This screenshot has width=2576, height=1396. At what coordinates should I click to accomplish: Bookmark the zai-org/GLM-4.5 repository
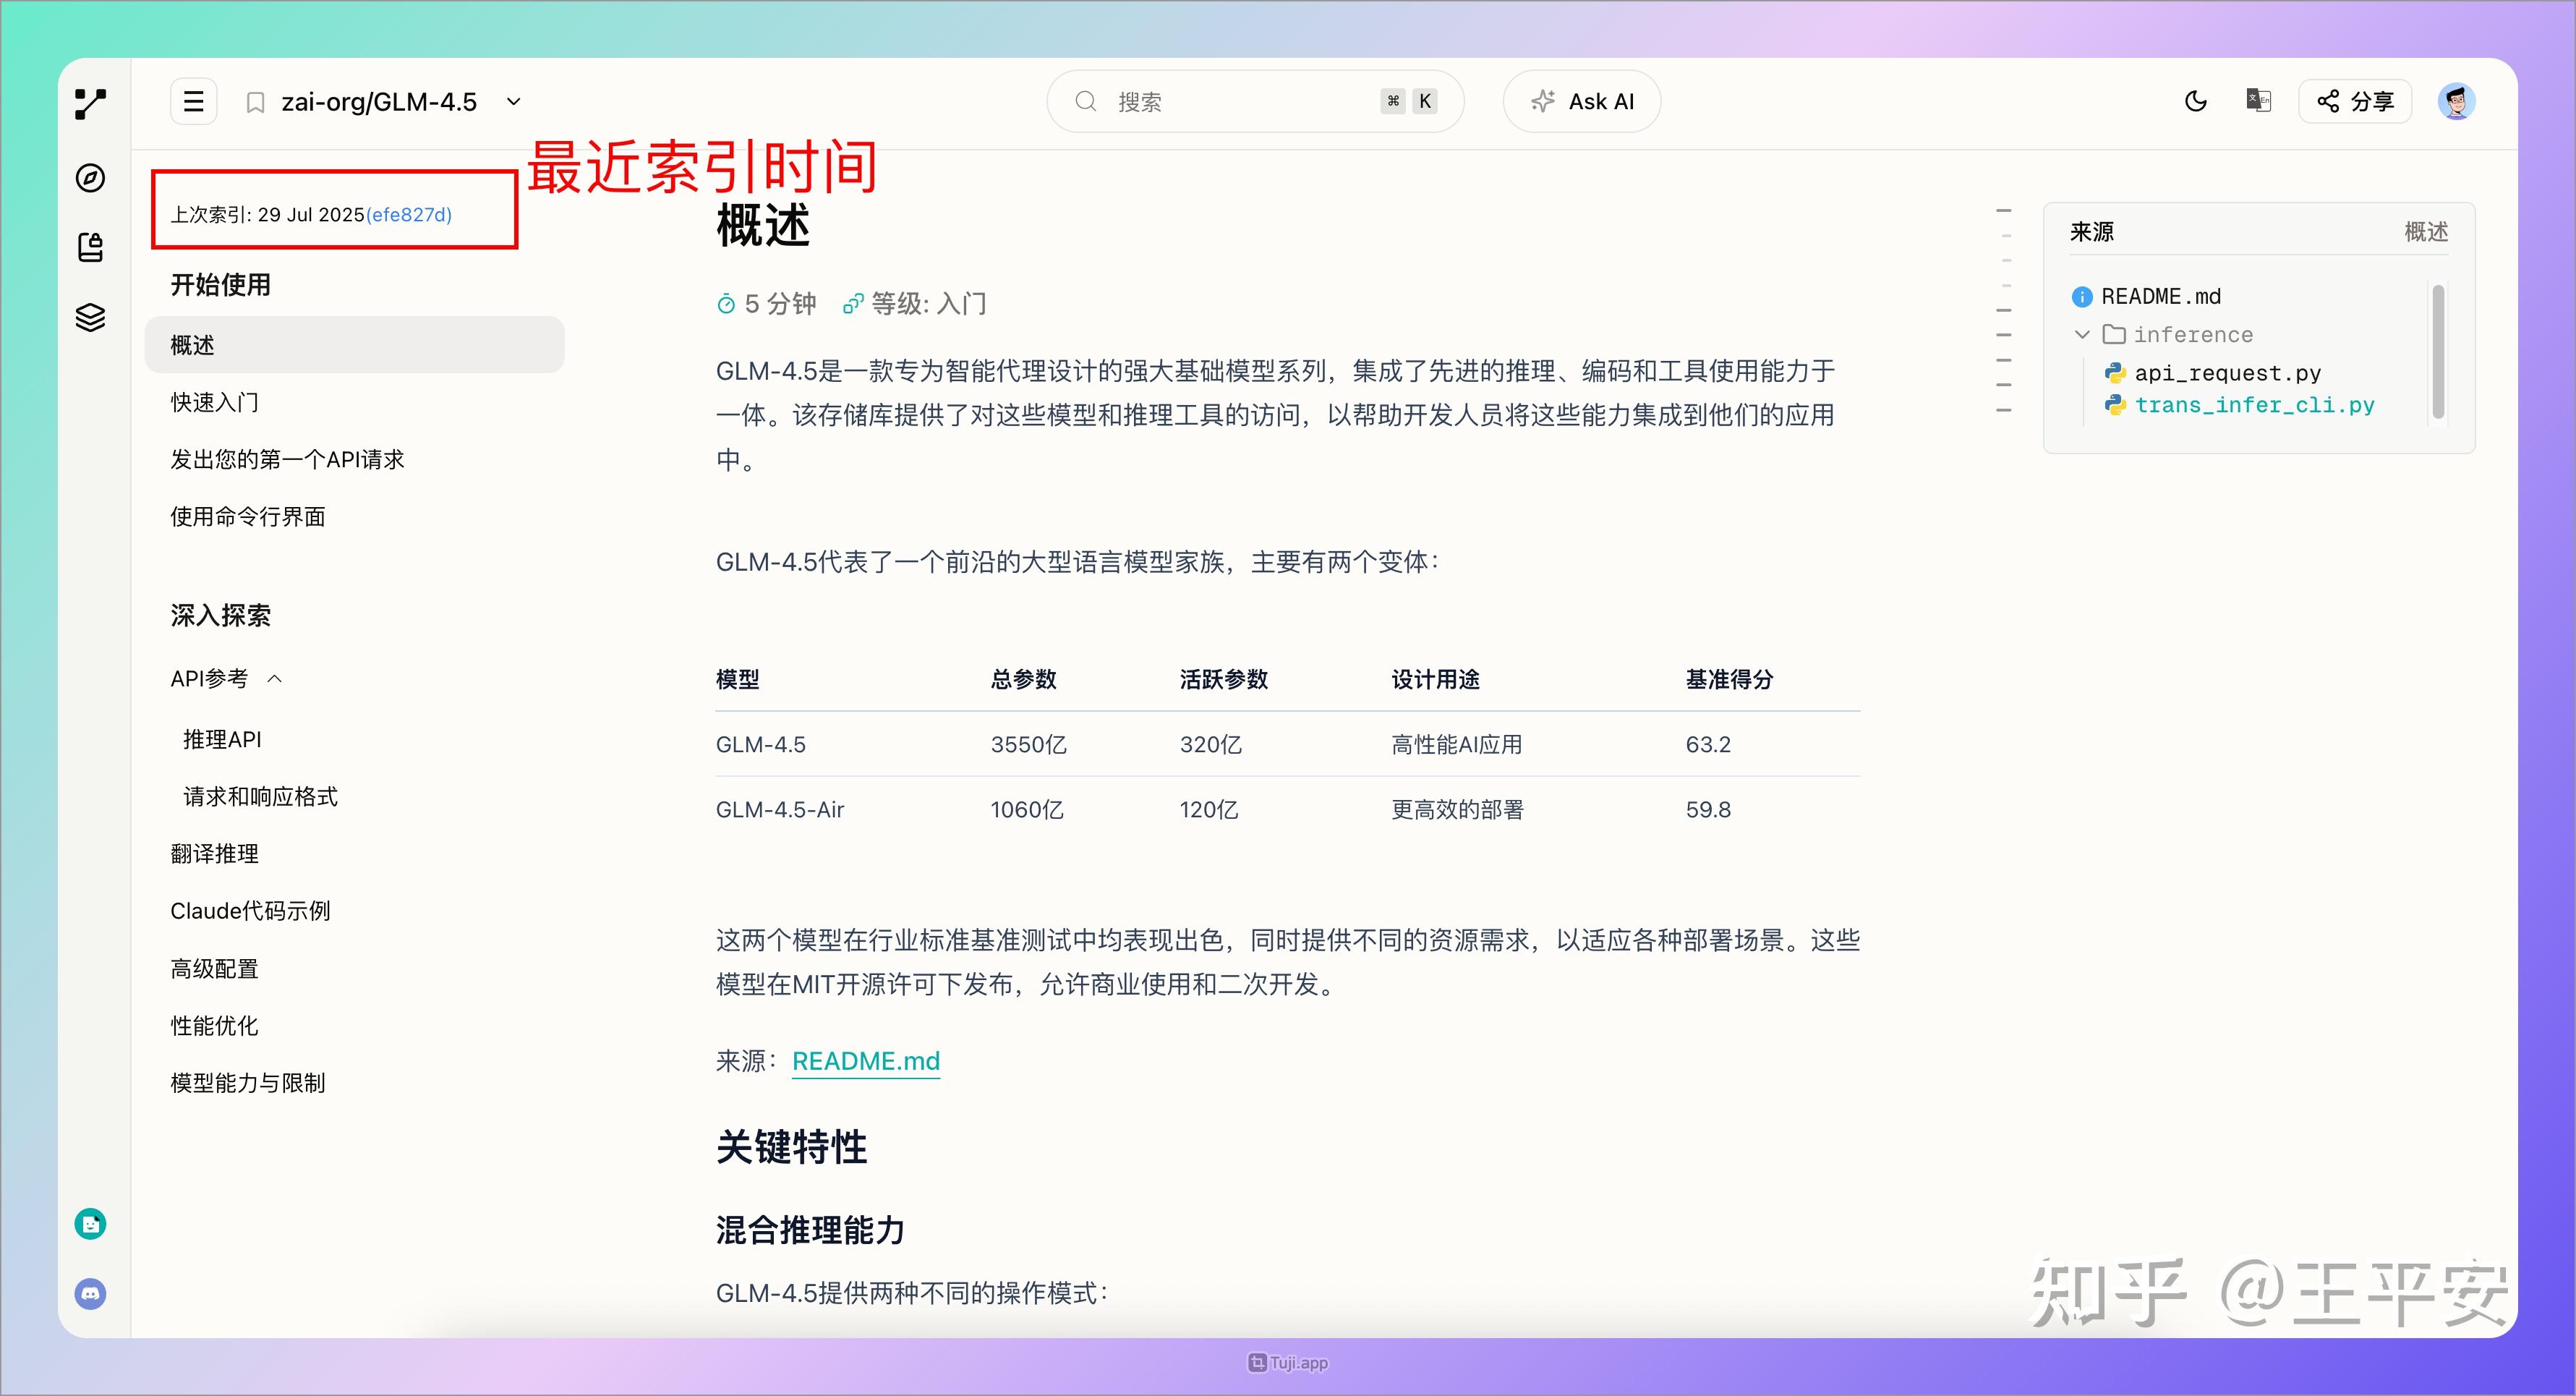(x=255, y=103)
